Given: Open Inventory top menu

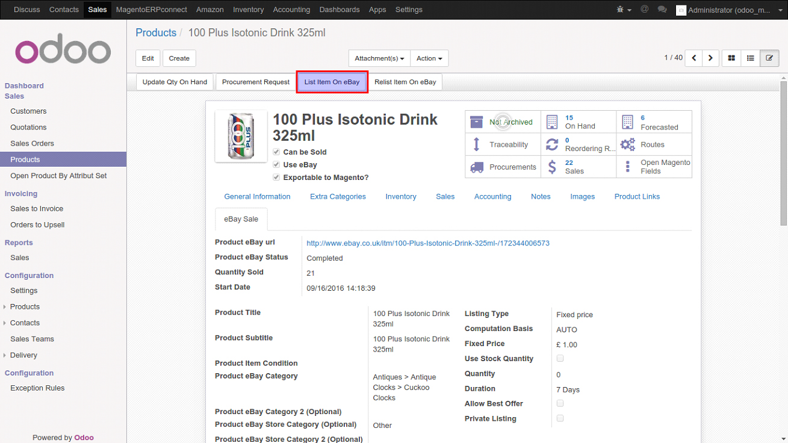Looking at the screenshot, I should 248,10.
